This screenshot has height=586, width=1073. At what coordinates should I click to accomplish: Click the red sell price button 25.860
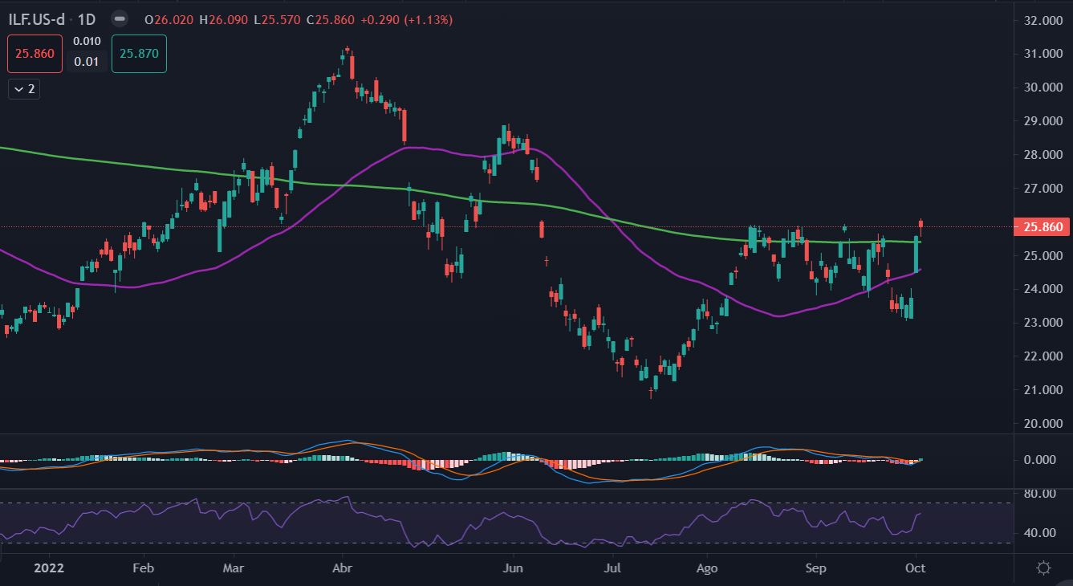point(35,54)
